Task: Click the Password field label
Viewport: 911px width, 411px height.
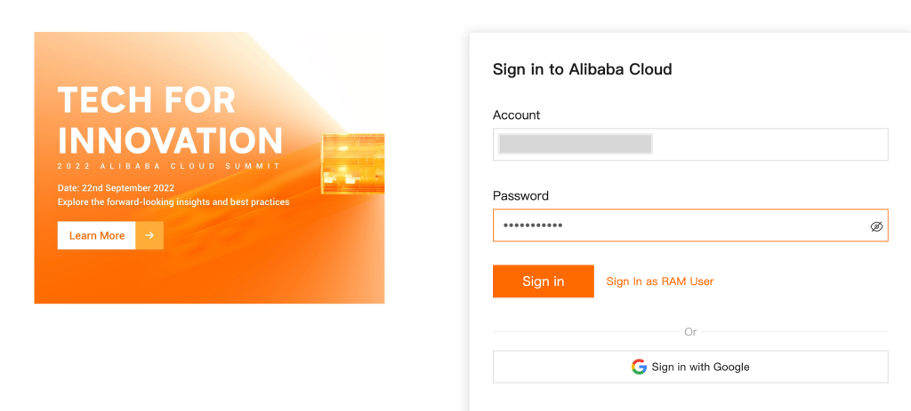Action: point(520,196)
